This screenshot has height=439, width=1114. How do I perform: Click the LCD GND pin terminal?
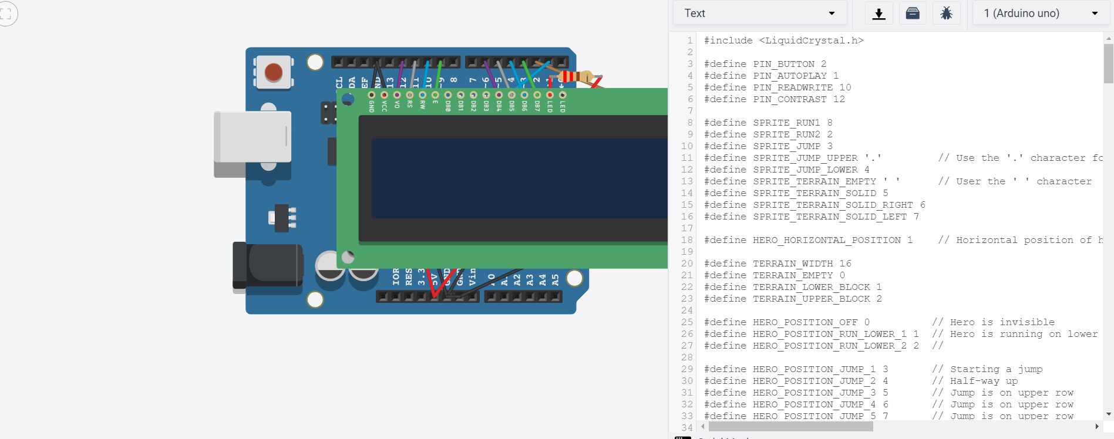371,95
